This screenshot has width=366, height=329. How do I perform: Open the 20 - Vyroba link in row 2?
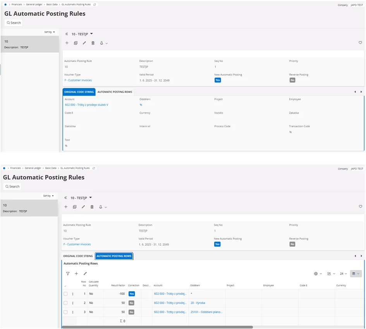coord(198,303)
